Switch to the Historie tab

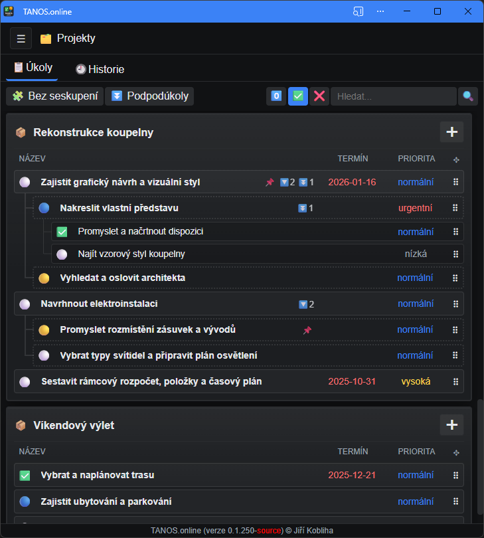coord(100,69)
